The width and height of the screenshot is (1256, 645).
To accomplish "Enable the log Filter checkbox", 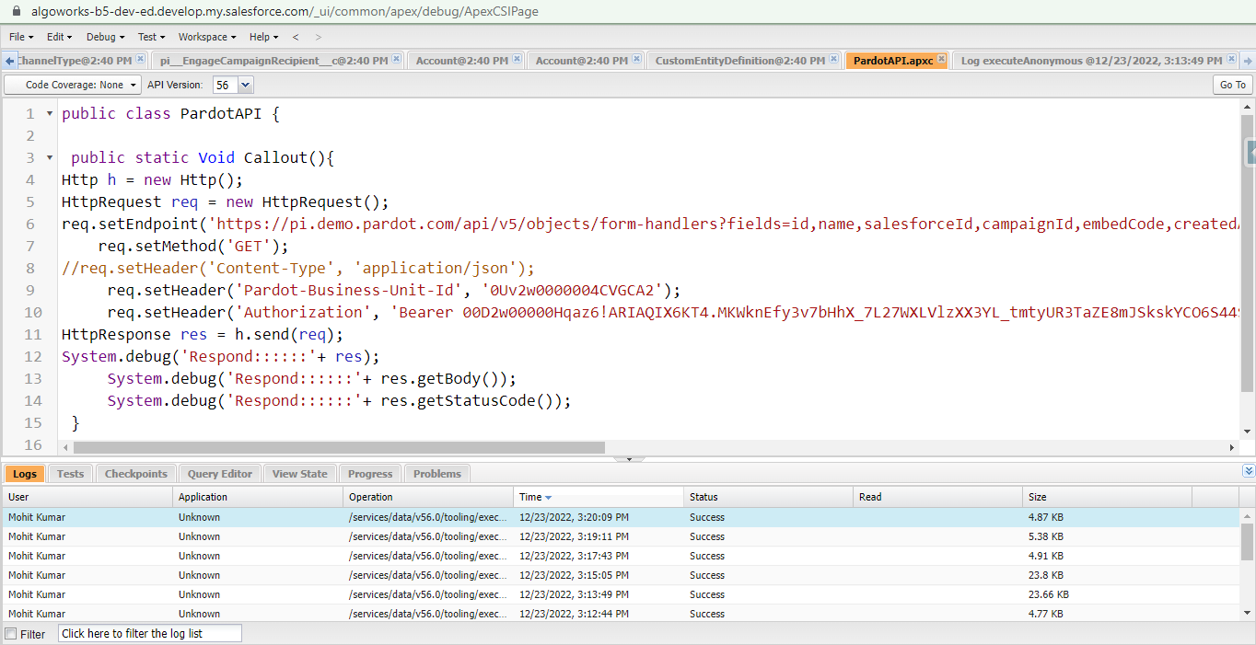I will pyautogui.click(x=11, y=634).
